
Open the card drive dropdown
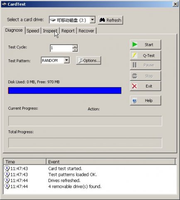point(92,20)
